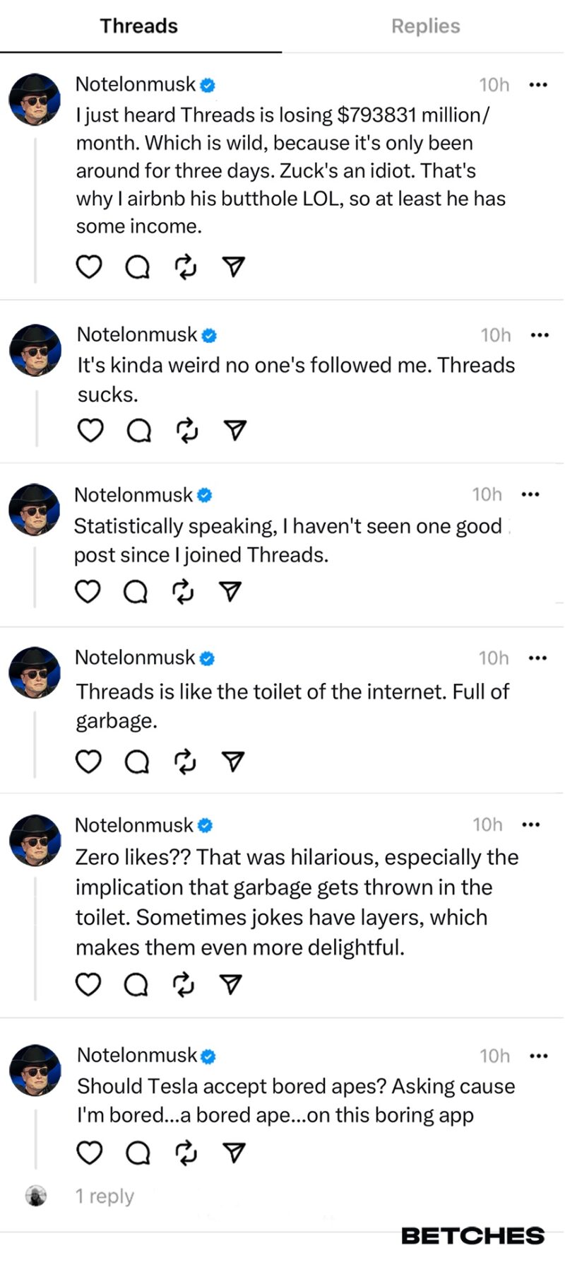Switch to the Replies tab
The width and height of the screenshot is (565, 1265).
click(425, 25)
